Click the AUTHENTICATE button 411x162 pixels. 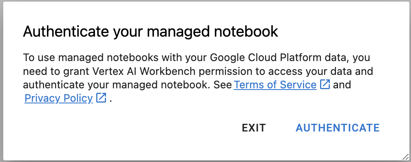pyautogui.click(x=338, y=128)
